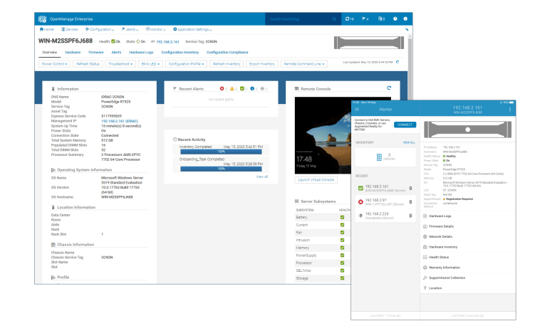
Task: Click critical alerts red icon in Recent Alerts
Action: pos(222,89)
